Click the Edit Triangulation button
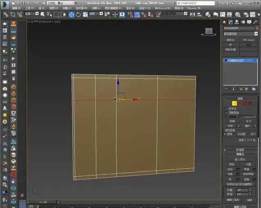This screenshot has width=261, height=208. 233,200
